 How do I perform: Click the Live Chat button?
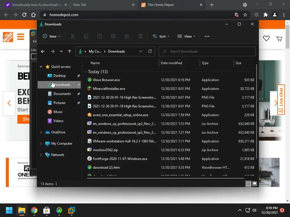click(281, 99)
